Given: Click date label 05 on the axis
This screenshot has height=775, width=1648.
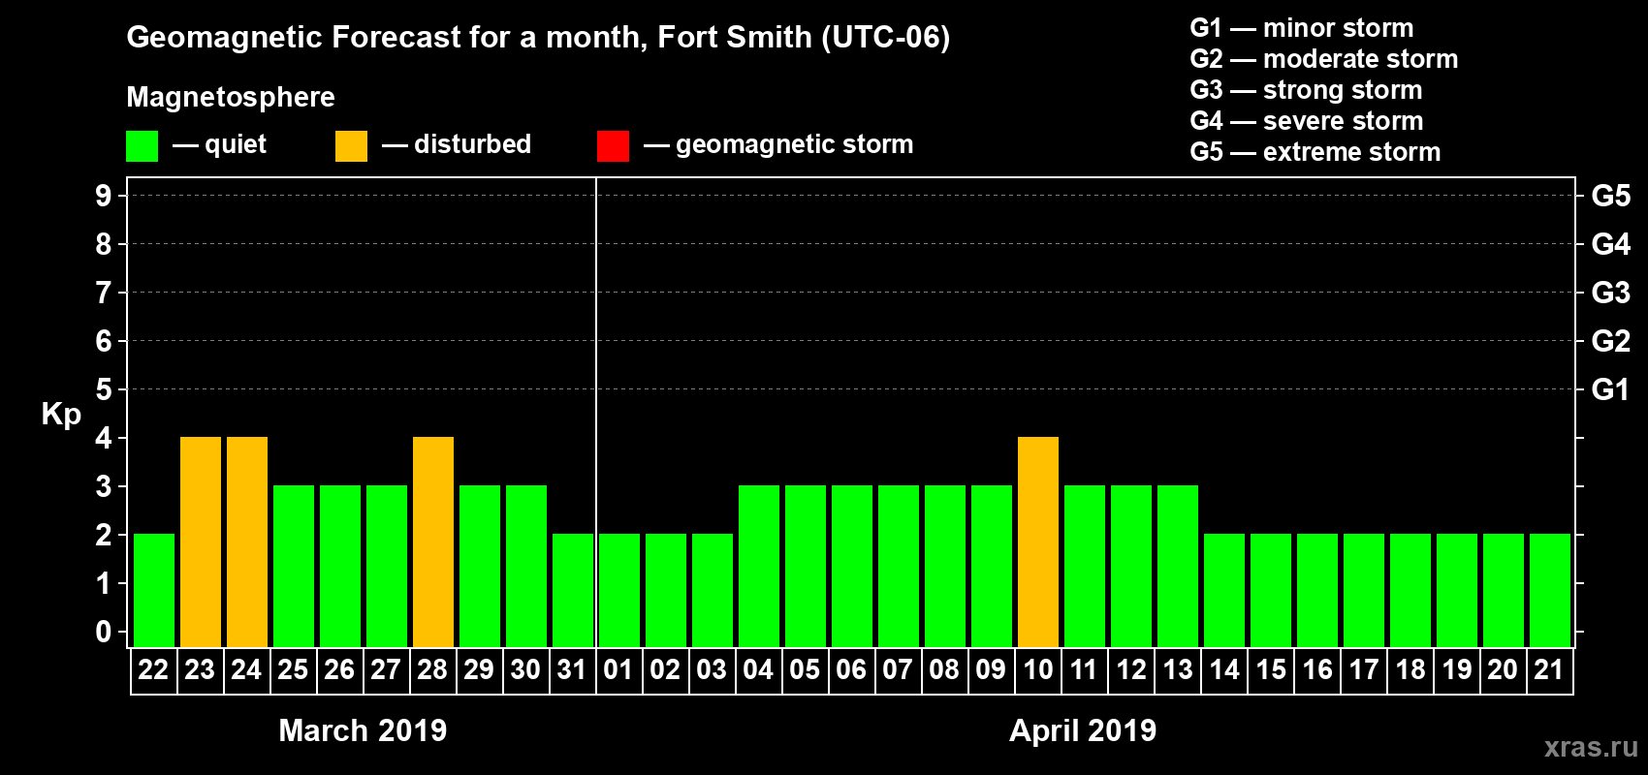Looking at the screenshot, I should coord(805,669).
